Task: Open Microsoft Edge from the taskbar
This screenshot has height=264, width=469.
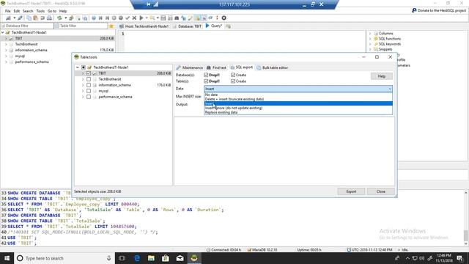Action: click(137, 258)
